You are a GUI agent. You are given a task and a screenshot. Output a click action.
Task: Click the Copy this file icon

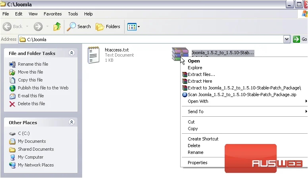point(12,80)
